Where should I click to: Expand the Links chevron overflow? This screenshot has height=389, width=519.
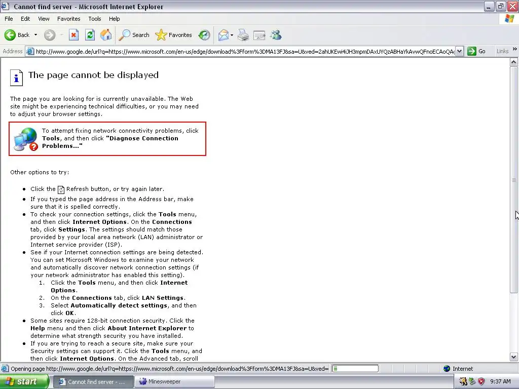click(514, 49)
